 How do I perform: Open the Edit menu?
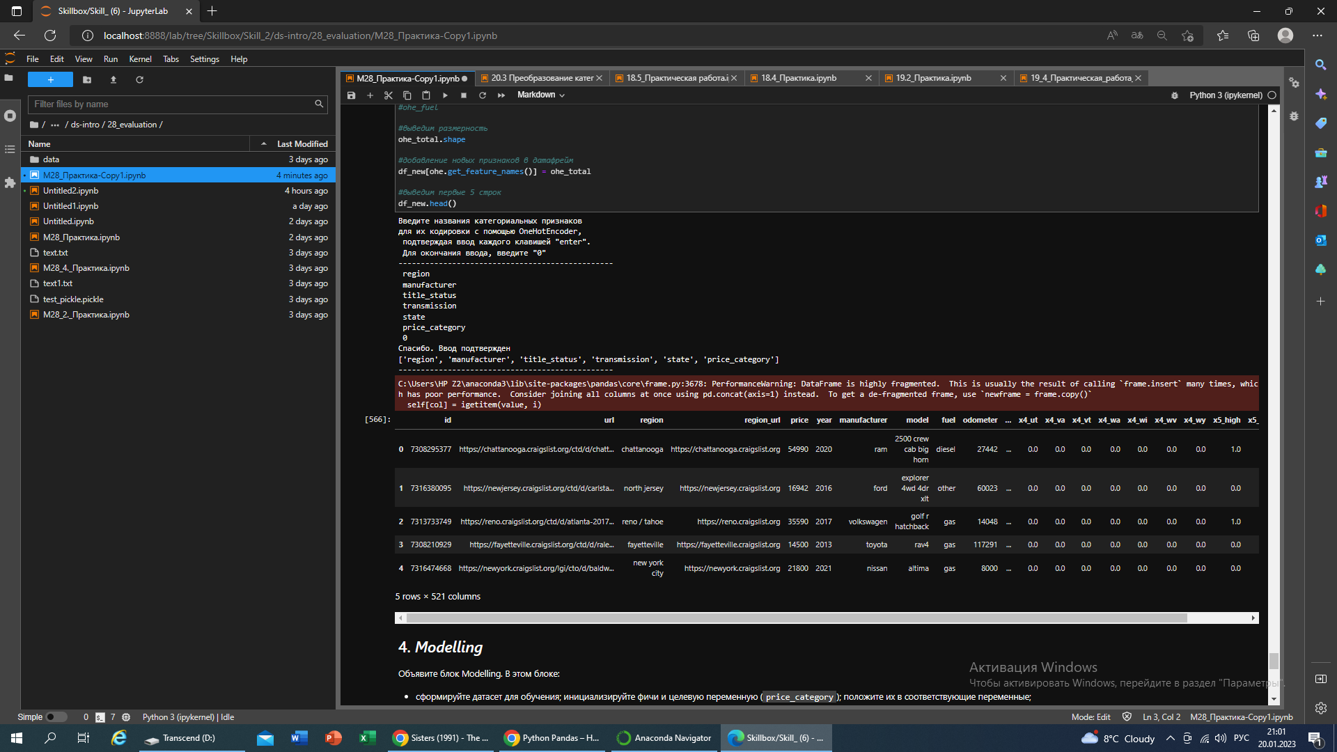pyautogui.click(x=57, y=59)
